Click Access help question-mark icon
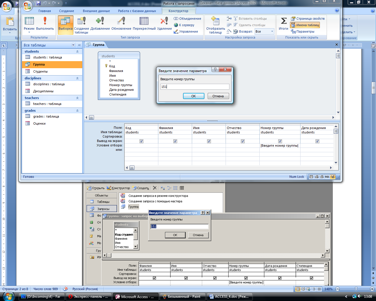The image size is (376, 301). pyautogui.click(x=337, y=11)
